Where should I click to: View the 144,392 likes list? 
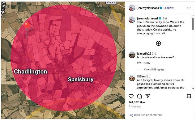(x=137, y=102)
